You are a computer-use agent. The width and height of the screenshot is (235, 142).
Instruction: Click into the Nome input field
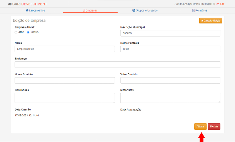click(65, 49)
